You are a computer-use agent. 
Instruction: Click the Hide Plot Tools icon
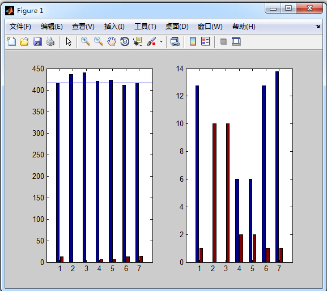click(223, 41)
